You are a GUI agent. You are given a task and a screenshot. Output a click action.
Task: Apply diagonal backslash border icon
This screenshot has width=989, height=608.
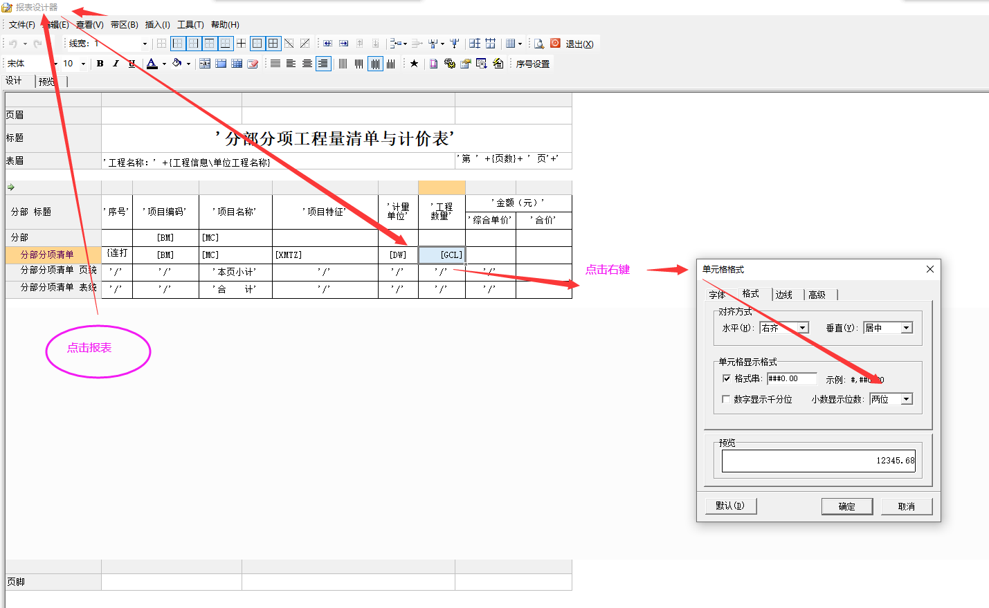(289, 44)
